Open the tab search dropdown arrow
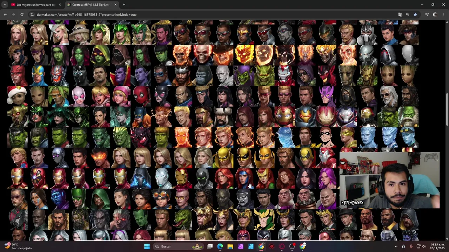This screenshot has width=449, height=252. (5, 5)
